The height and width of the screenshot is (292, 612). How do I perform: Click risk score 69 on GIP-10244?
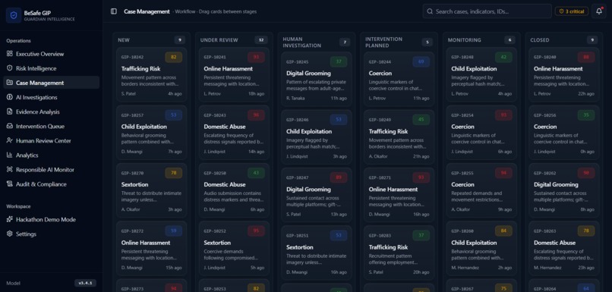[x=421, y=61]
